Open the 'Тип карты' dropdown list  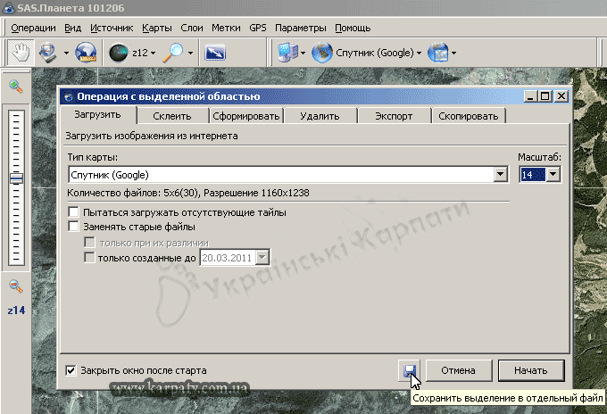coord(501,175)
